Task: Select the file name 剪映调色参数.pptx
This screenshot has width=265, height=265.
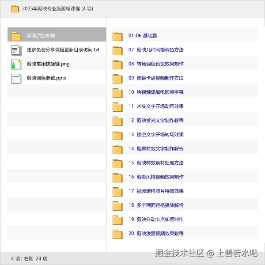Action: coord(46,78)
